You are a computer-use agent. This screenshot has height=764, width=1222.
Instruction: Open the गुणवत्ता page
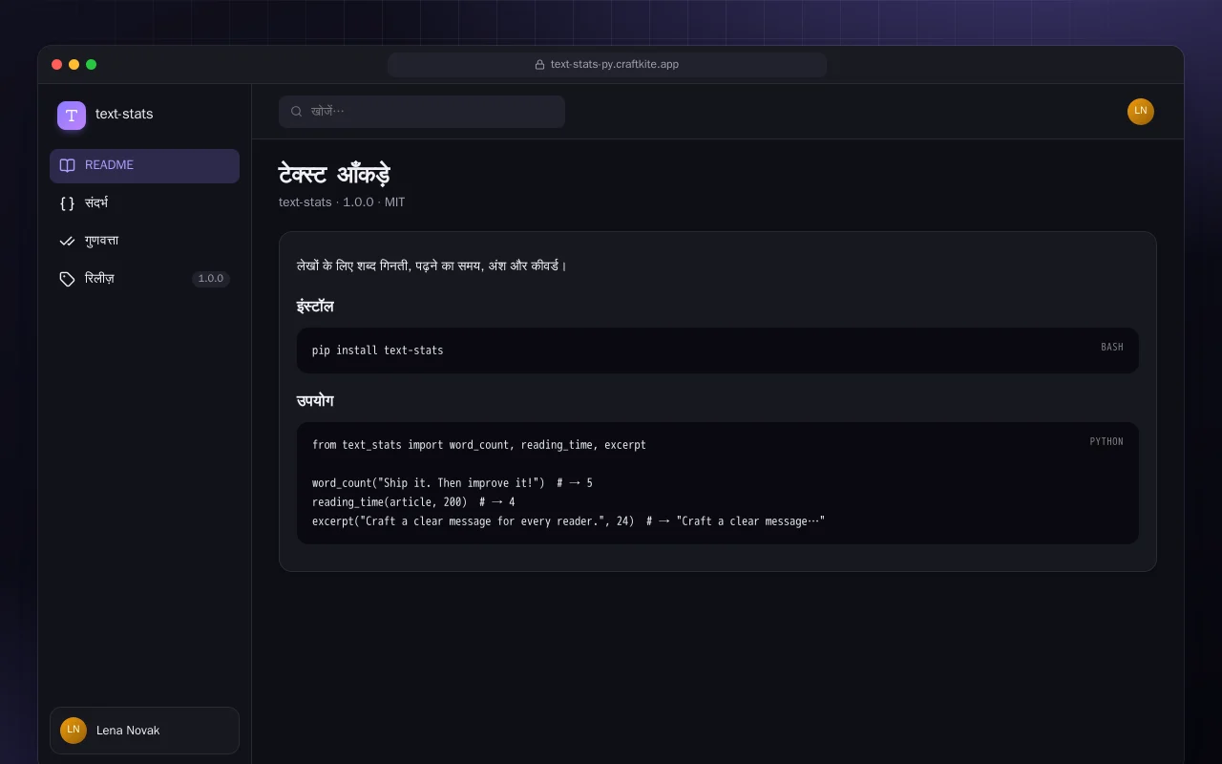(144, 242)
